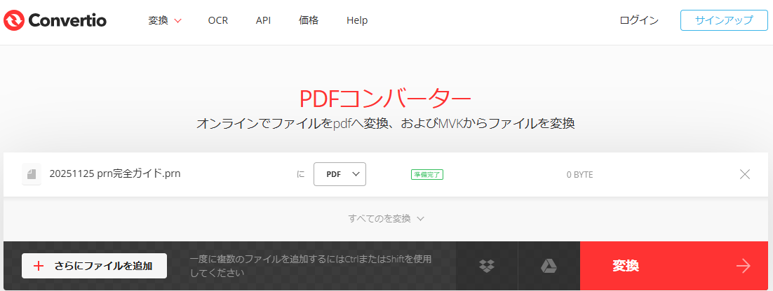Go to the API page
Screen dimensions: 773x291
[263, 21]
